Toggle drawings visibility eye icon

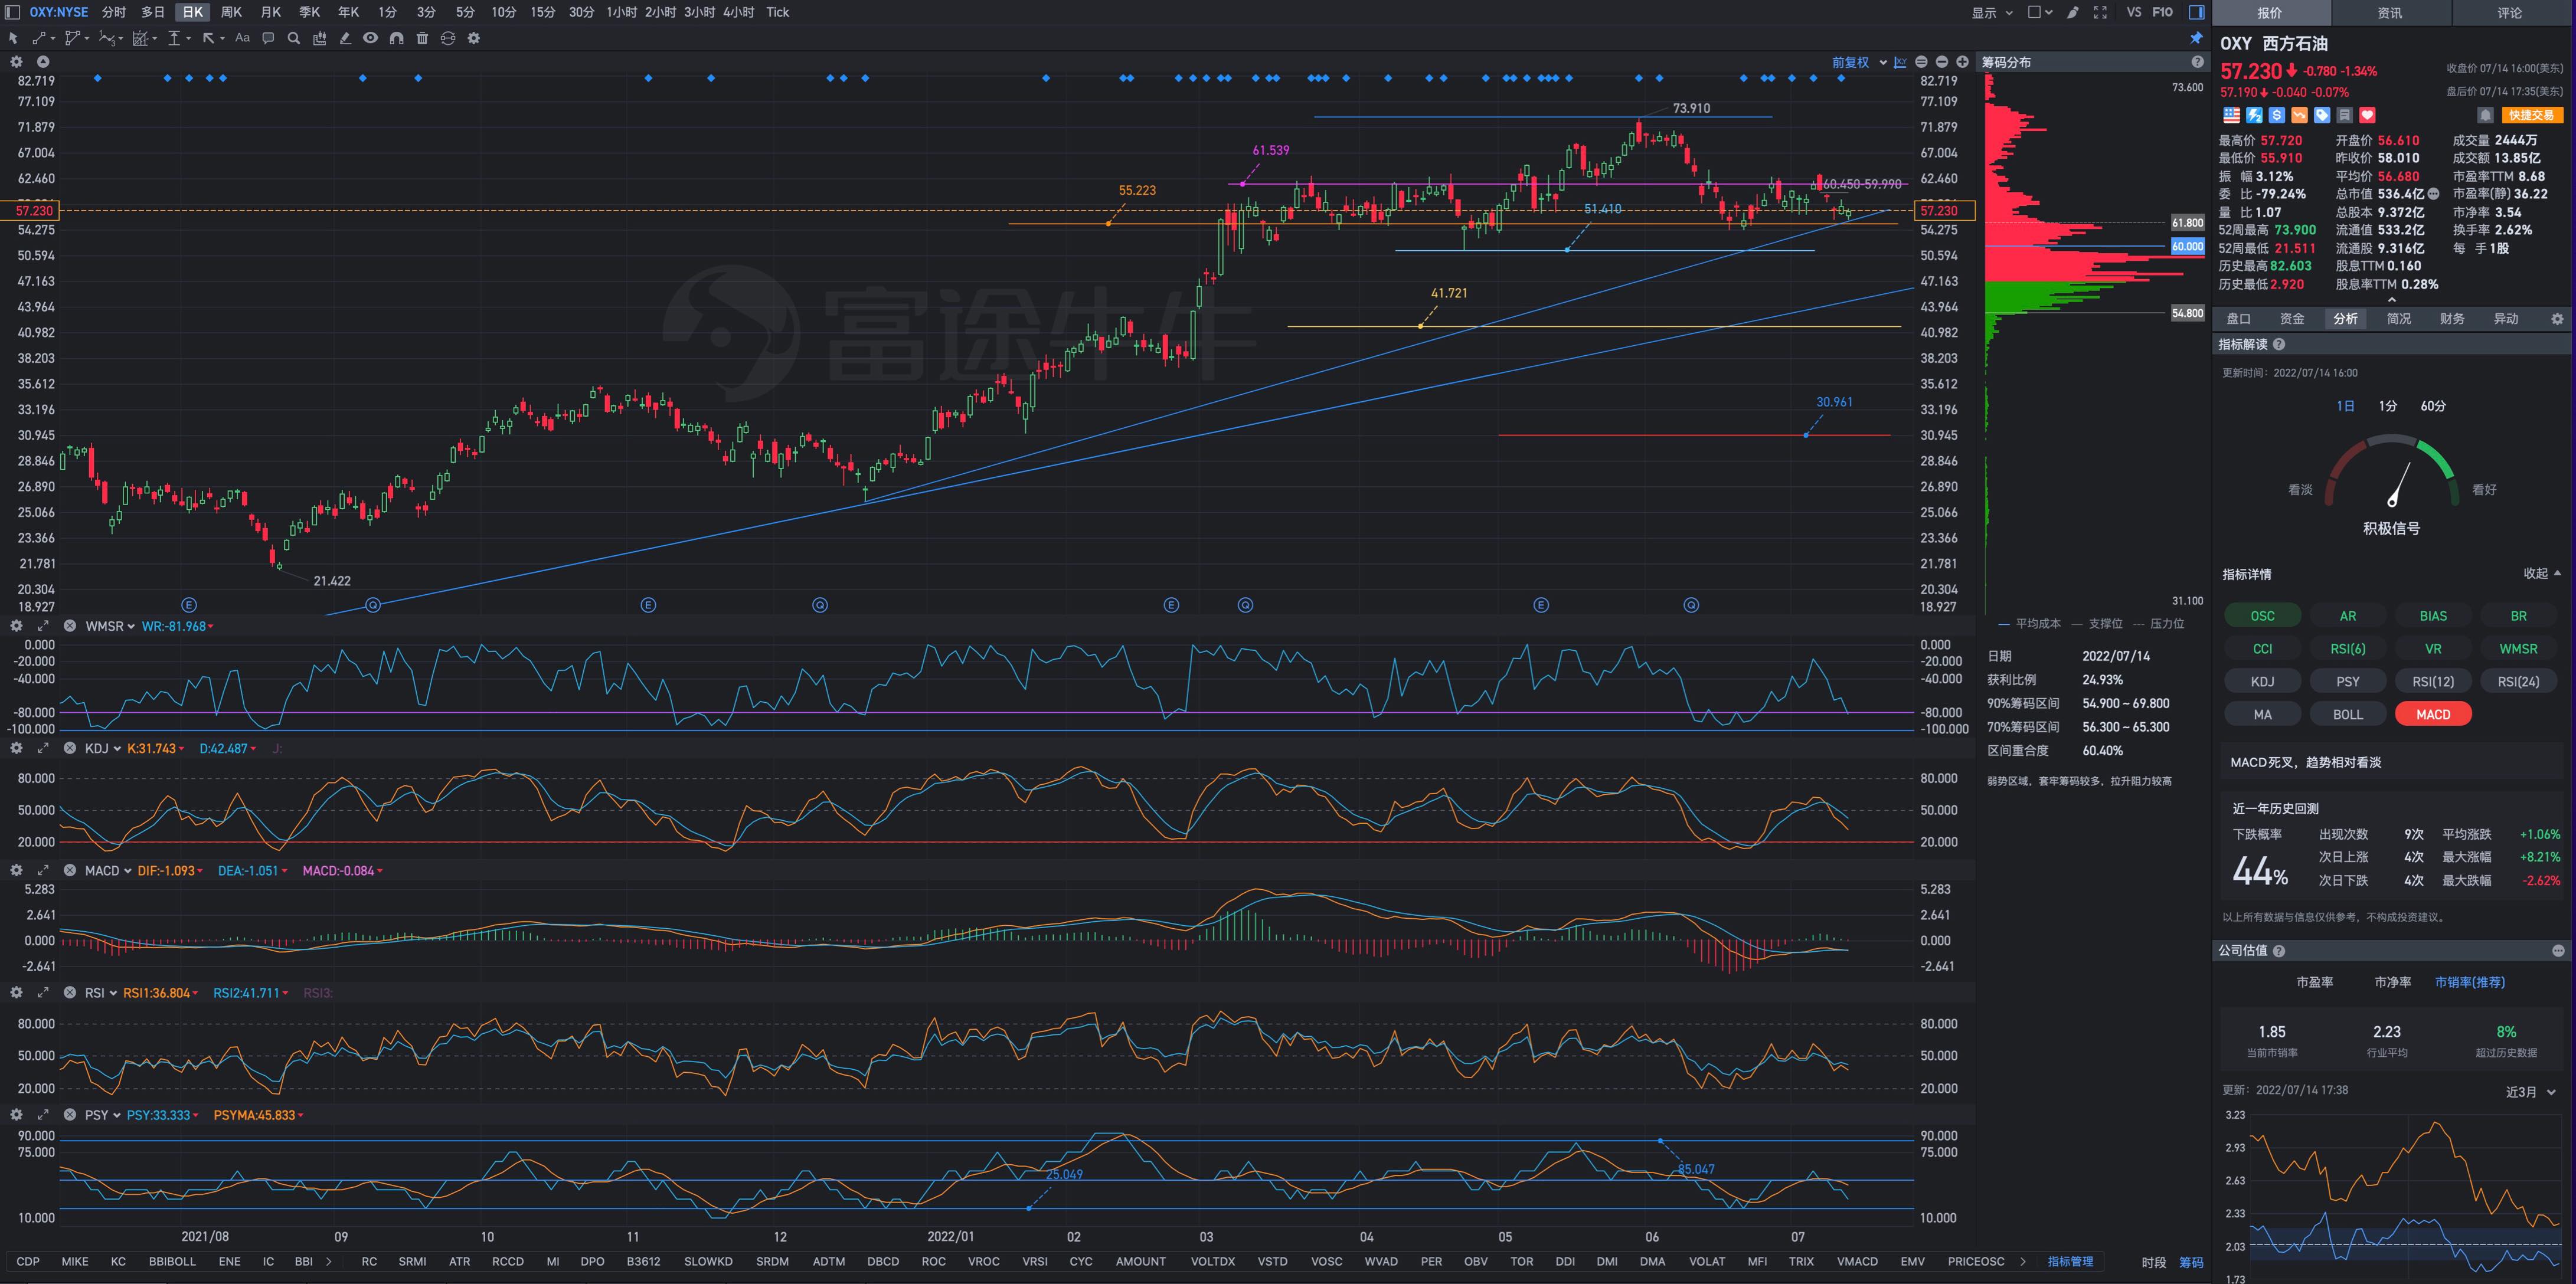[x=370, y=38]
